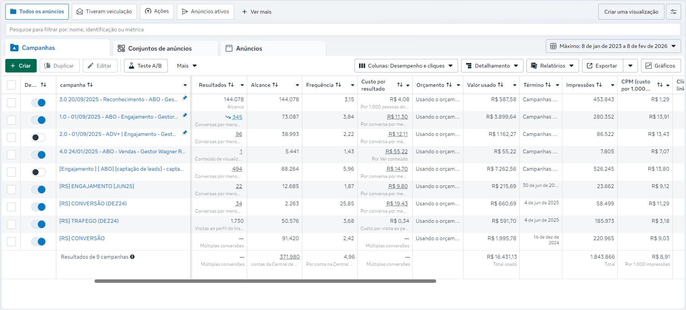Click the green Criar button
Viewport: 686px width, 310px height.
pos(21,66)
